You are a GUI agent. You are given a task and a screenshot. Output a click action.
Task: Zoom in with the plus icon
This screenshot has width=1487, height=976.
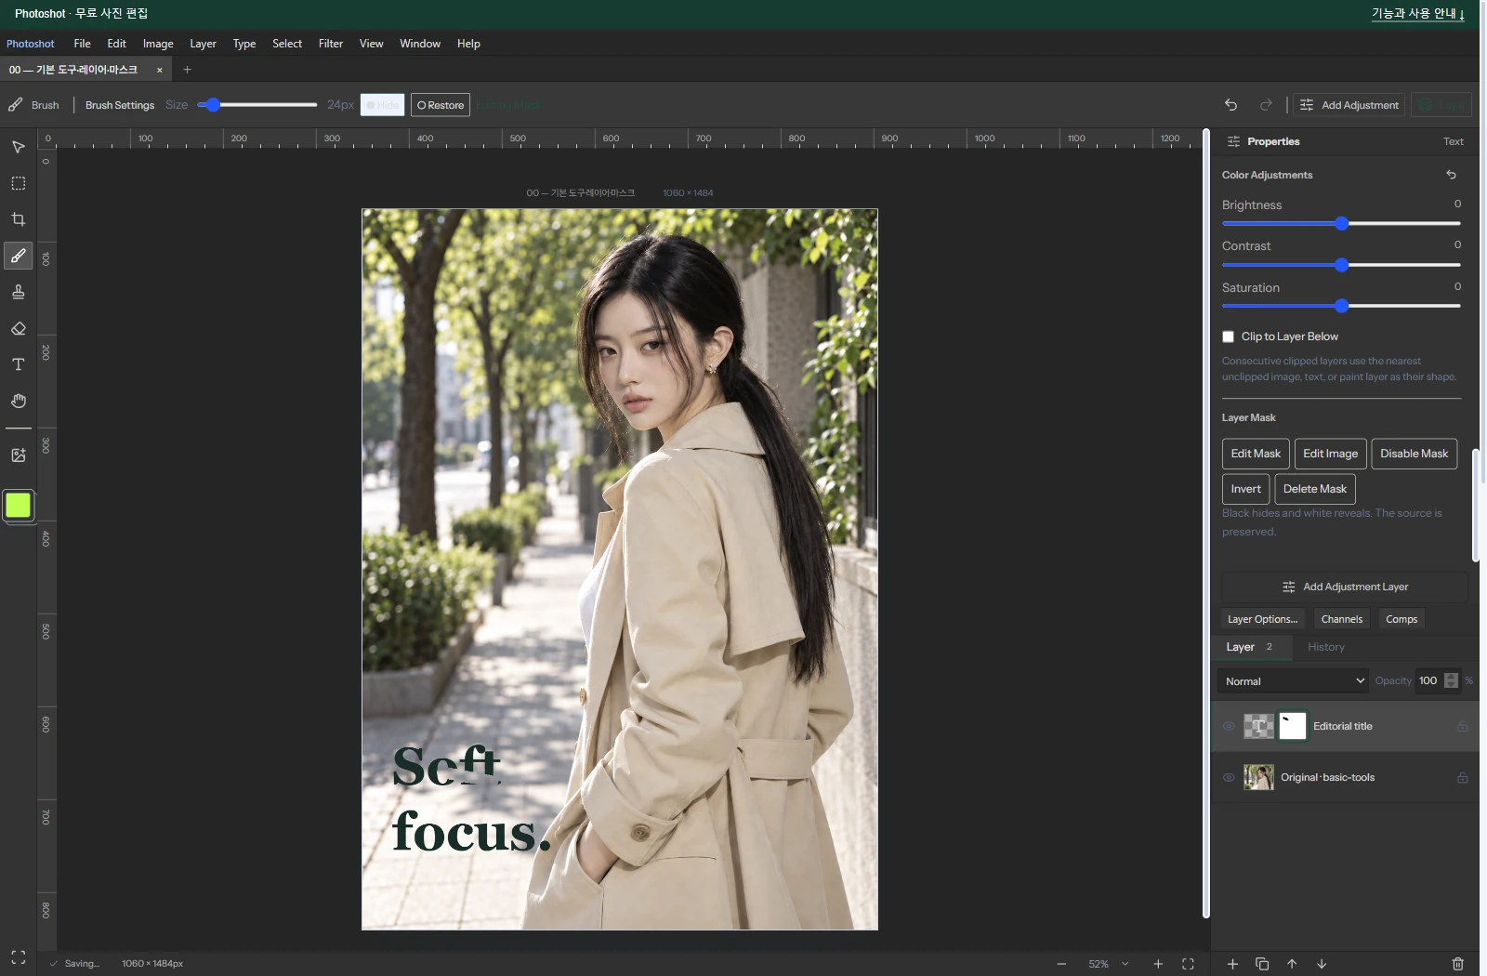pos(1158,964)
